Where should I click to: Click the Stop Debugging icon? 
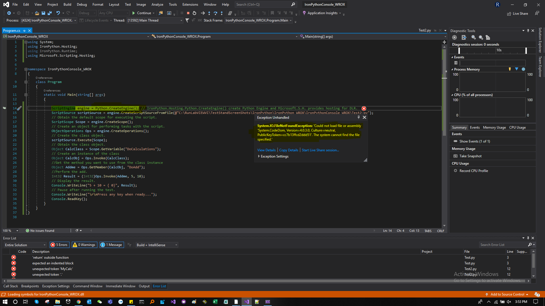coord(188,13)
